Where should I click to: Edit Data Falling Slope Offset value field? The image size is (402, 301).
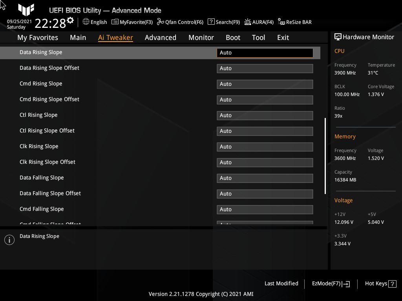pyautogui.click(x=265, y=194)
